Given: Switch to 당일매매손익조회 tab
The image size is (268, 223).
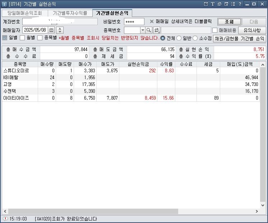Looking at the screenshot, I should pyautogui.click(x=24, y=13).
